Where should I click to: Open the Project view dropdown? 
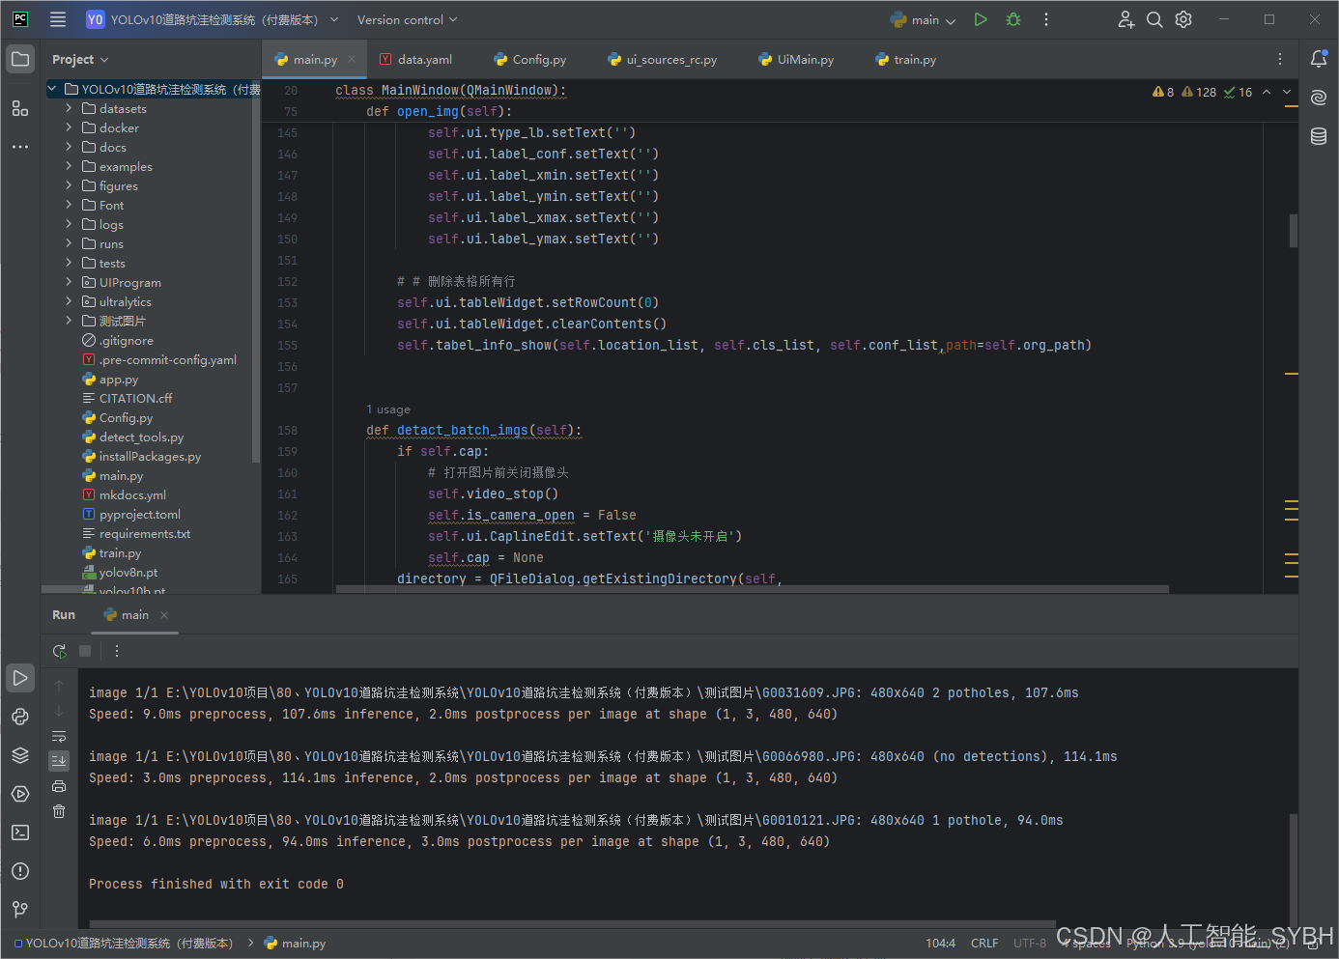tap(80, 59)
